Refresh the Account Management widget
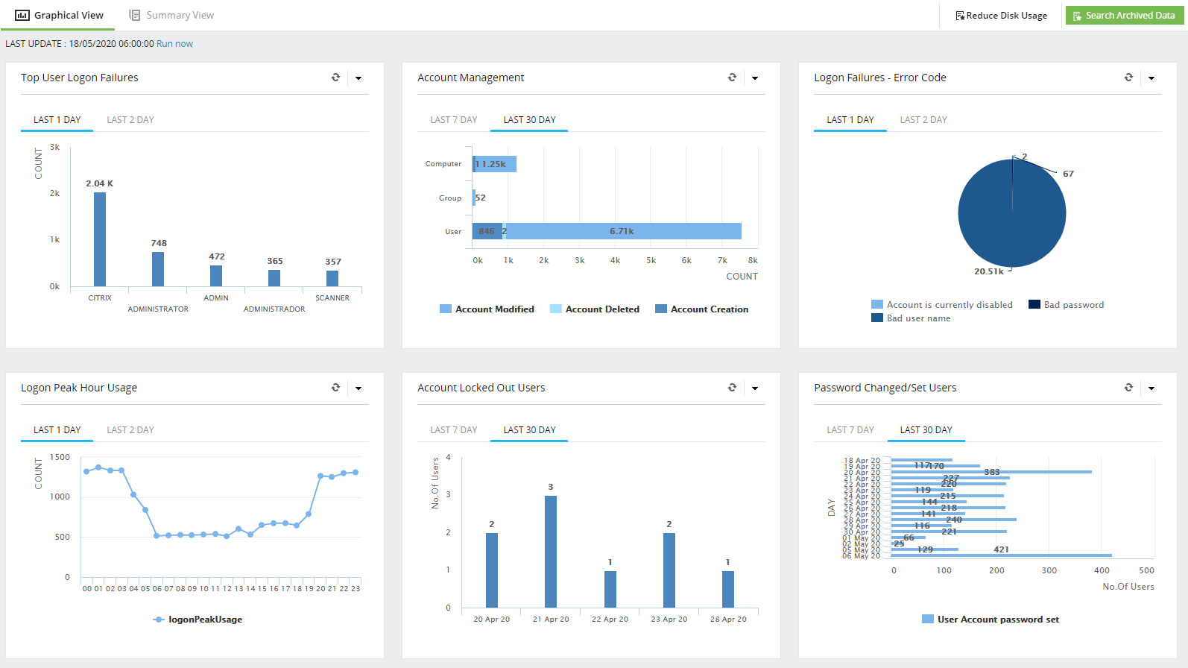This screenshot has width=1188, height=668. tap(732, 78)
